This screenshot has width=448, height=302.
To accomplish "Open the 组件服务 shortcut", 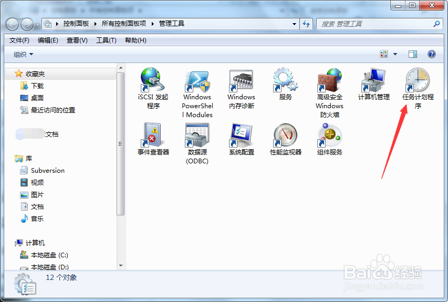I will coord(329,139).
